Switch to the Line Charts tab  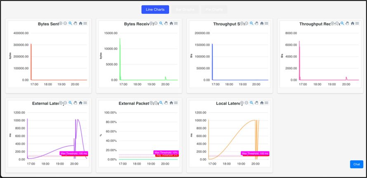pos(155,9)
